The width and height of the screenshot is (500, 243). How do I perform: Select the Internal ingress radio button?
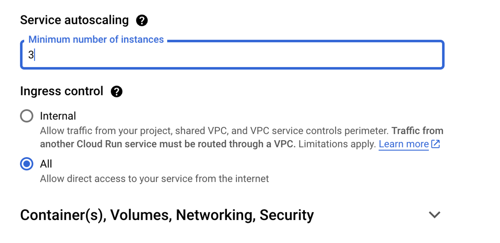coord(27,116)
